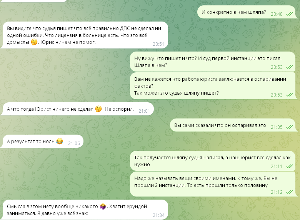Click the laughing emoji in the 21:06 message
The height and width of the screenshot is (220, 300).
pos(60,141)
